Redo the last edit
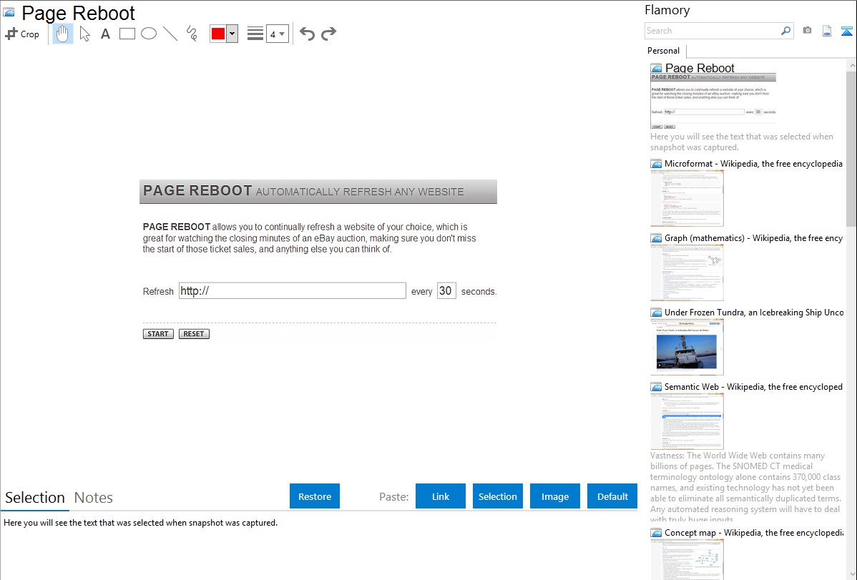Screen dimensions: 857x580 click(328, 34)
